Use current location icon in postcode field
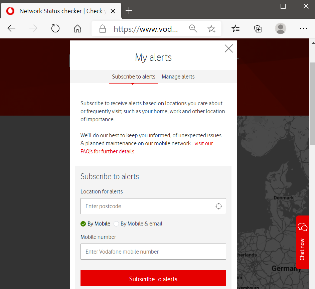 [x=219, y=206]
